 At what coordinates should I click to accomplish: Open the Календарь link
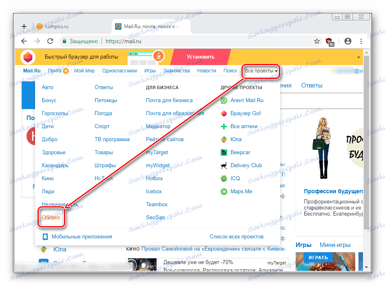[55, 166]
